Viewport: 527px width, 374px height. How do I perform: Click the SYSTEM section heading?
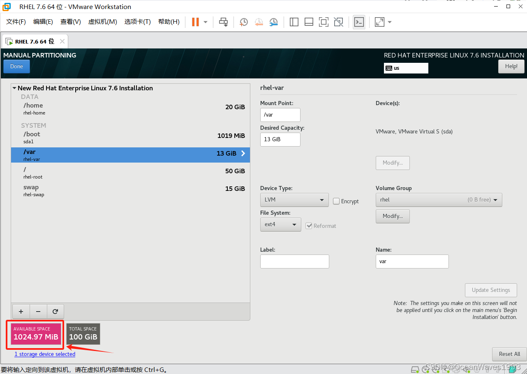click(34, 126)
